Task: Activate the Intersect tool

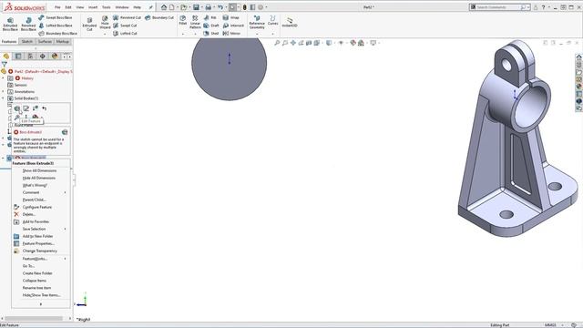Action: click(233, 26)
